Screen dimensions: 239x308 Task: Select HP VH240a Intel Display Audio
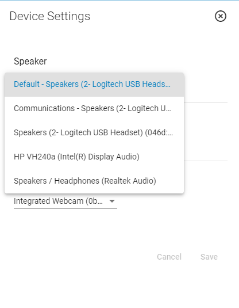[x=94, y=157]
